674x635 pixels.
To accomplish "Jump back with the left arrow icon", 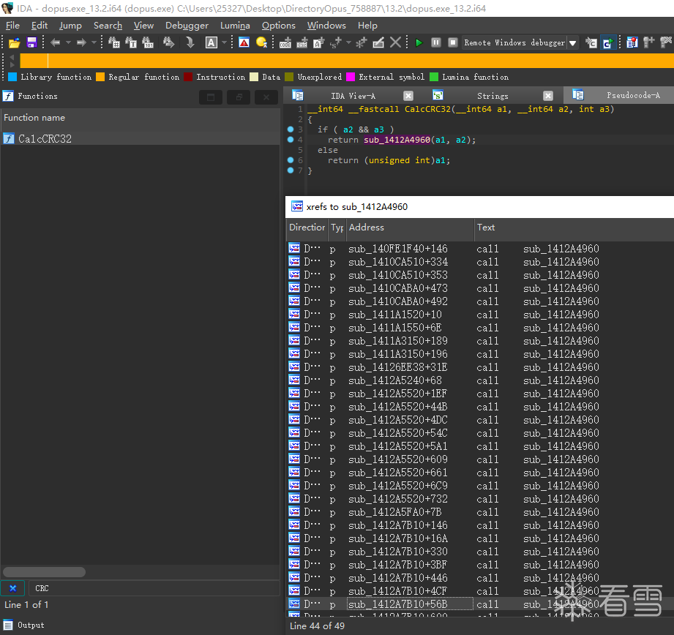I will pyautogui.click(x=55, y=42).
